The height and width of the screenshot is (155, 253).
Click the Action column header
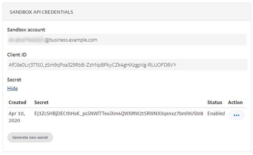click(235, 102)
